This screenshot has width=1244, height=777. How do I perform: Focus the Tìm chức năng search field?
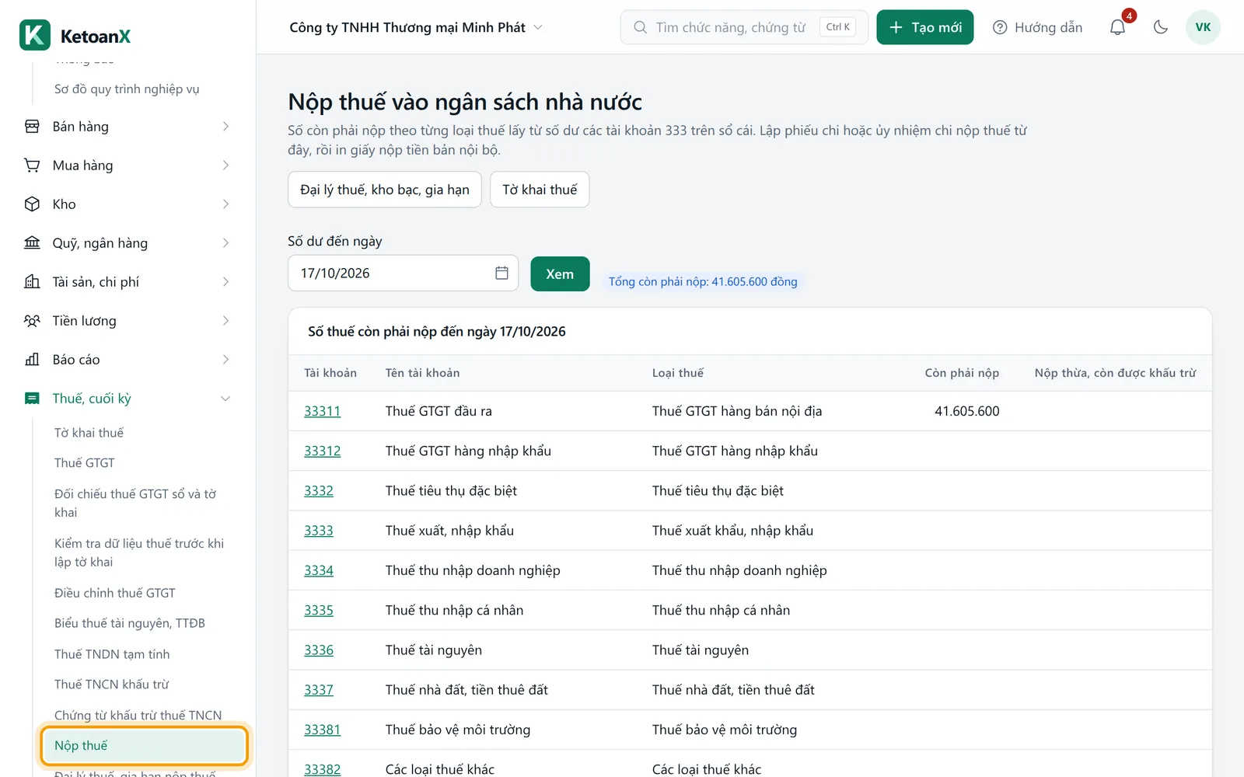pos(744,27)
